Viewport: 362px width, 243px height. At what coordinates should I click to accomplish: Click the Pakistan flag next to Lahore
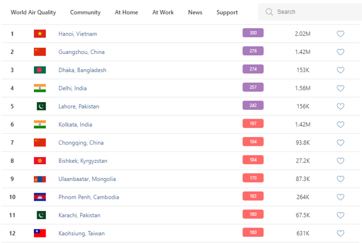tap(41, 106)
